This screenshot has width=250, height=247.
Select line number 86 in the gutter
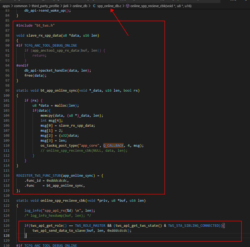(7, 25)
